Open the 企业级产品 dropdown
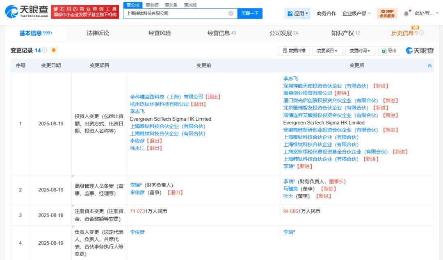Screen dimensions: 443x260 click(x=356, y=13)
